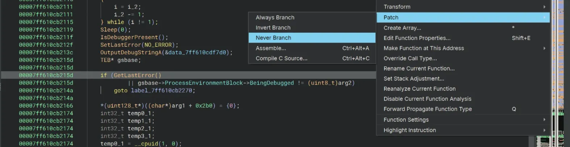The image size is (570, 147).
Task: Choose Always Branch patch option
Action: 275,18
